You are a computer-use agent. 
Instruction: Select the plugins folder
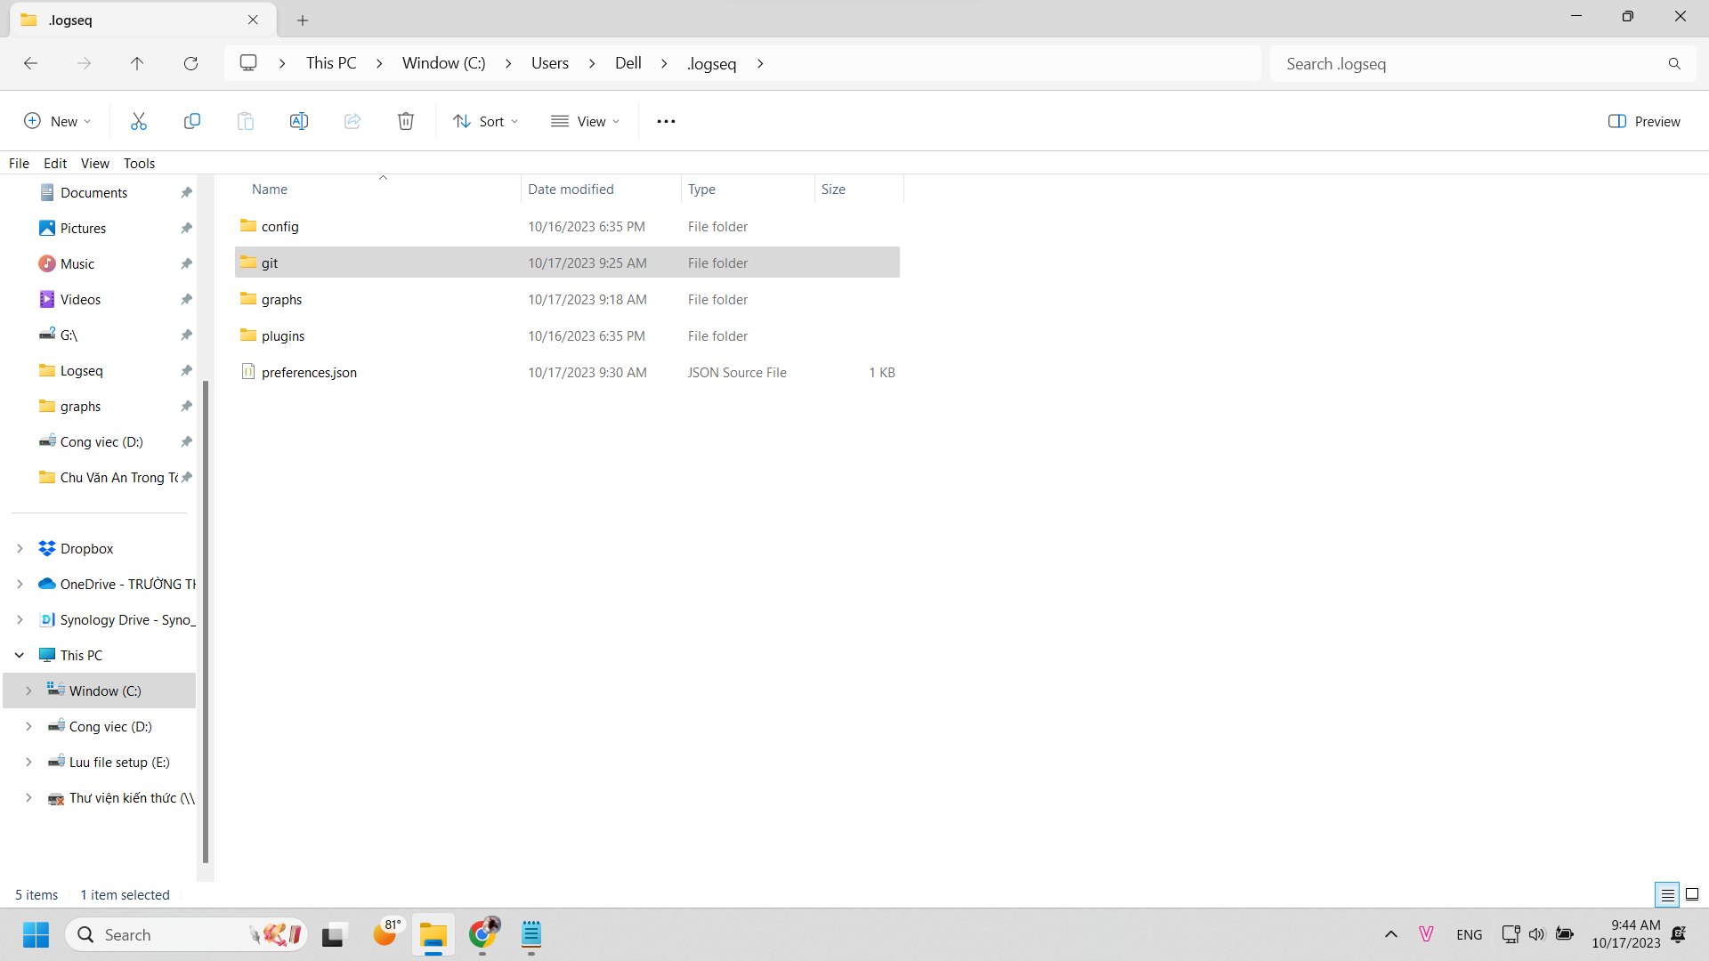coord(567,335)
